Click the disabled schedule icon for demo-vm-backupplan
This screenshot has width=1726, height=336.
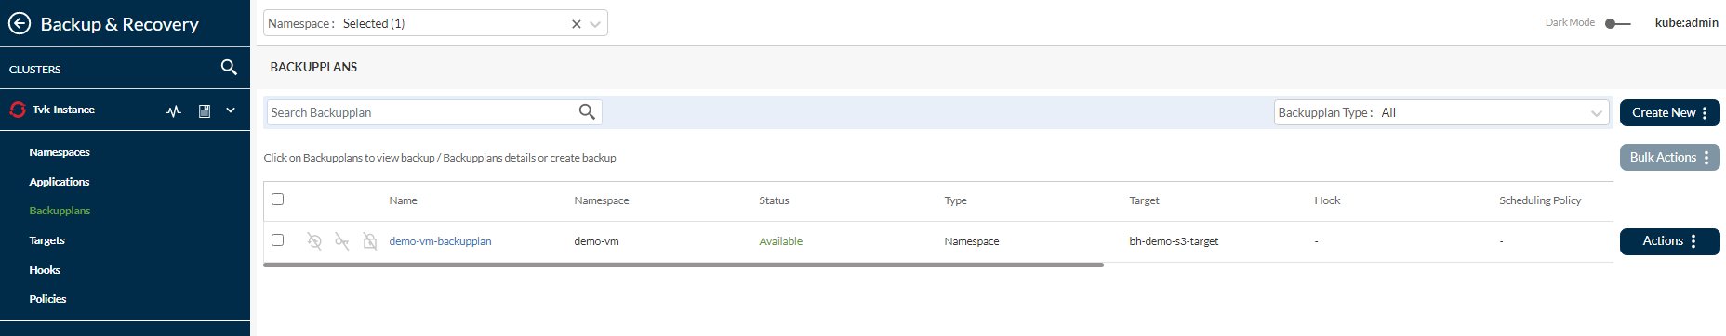(x=314, y=241)
